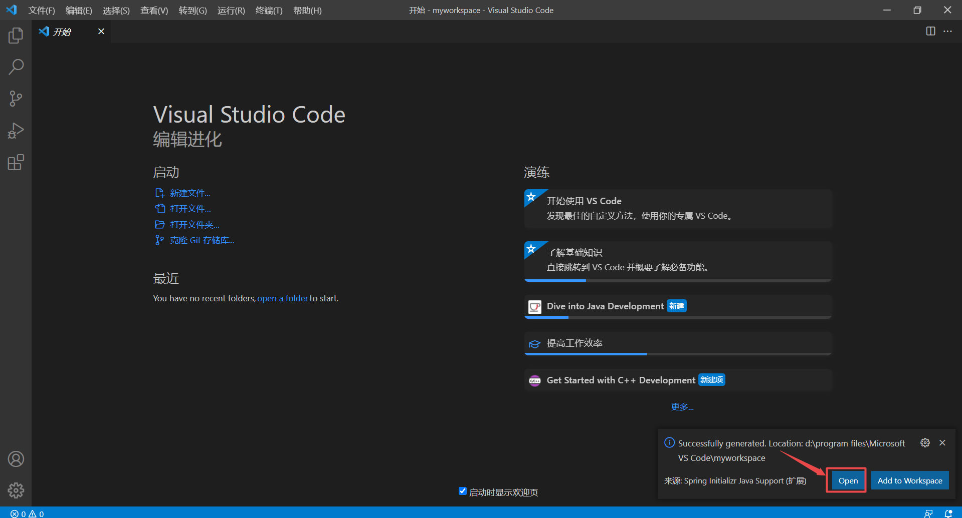Viewport: 962px width, 518px height.
Task: Click the 打开文件夹... link
Action: pos(195,225)
